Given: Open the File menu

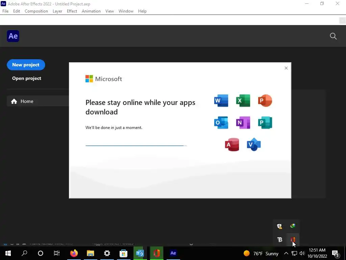Looking at the screenshot, I should tap(5, 11).
